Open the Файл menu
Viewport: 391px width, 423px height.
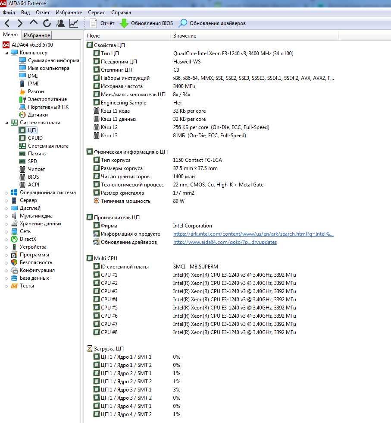pos(9,13)
